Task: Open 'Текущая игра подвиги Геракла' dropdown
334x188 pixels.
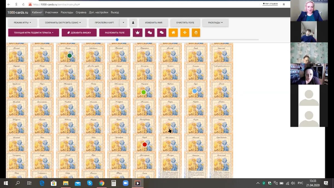Action: click(34, 33)
